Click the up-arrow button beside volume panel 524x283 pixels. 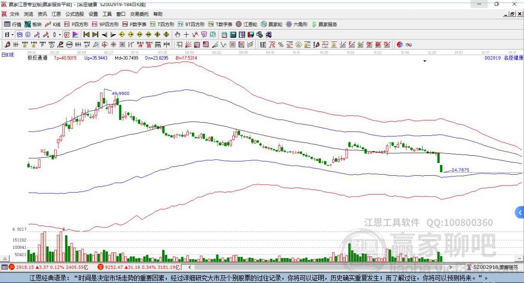point(5,258)
